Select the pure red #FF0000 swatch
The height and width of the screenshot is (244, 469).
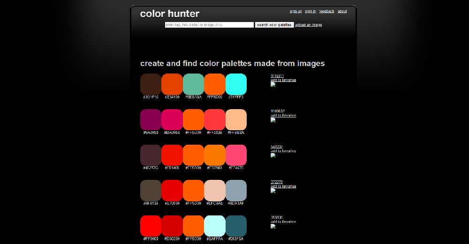[151, 226]
